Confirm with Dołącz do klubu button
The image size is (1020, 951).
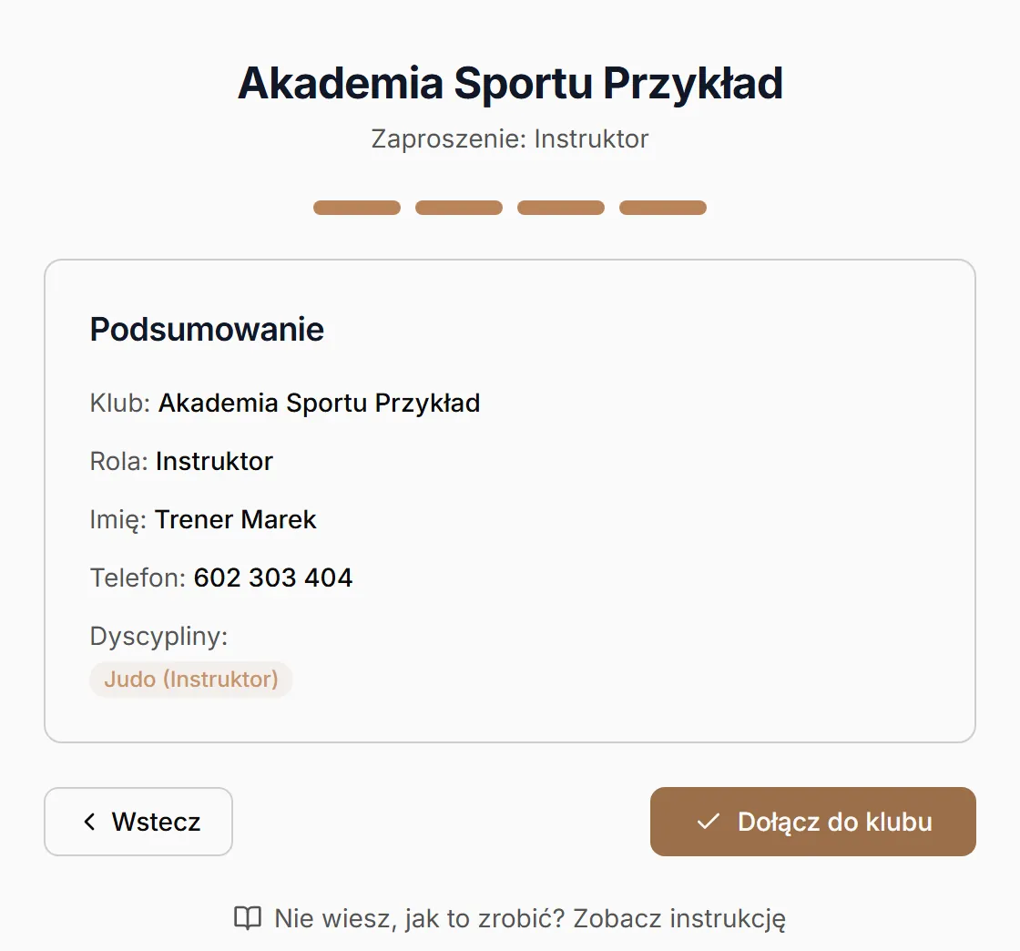point(812,822)
